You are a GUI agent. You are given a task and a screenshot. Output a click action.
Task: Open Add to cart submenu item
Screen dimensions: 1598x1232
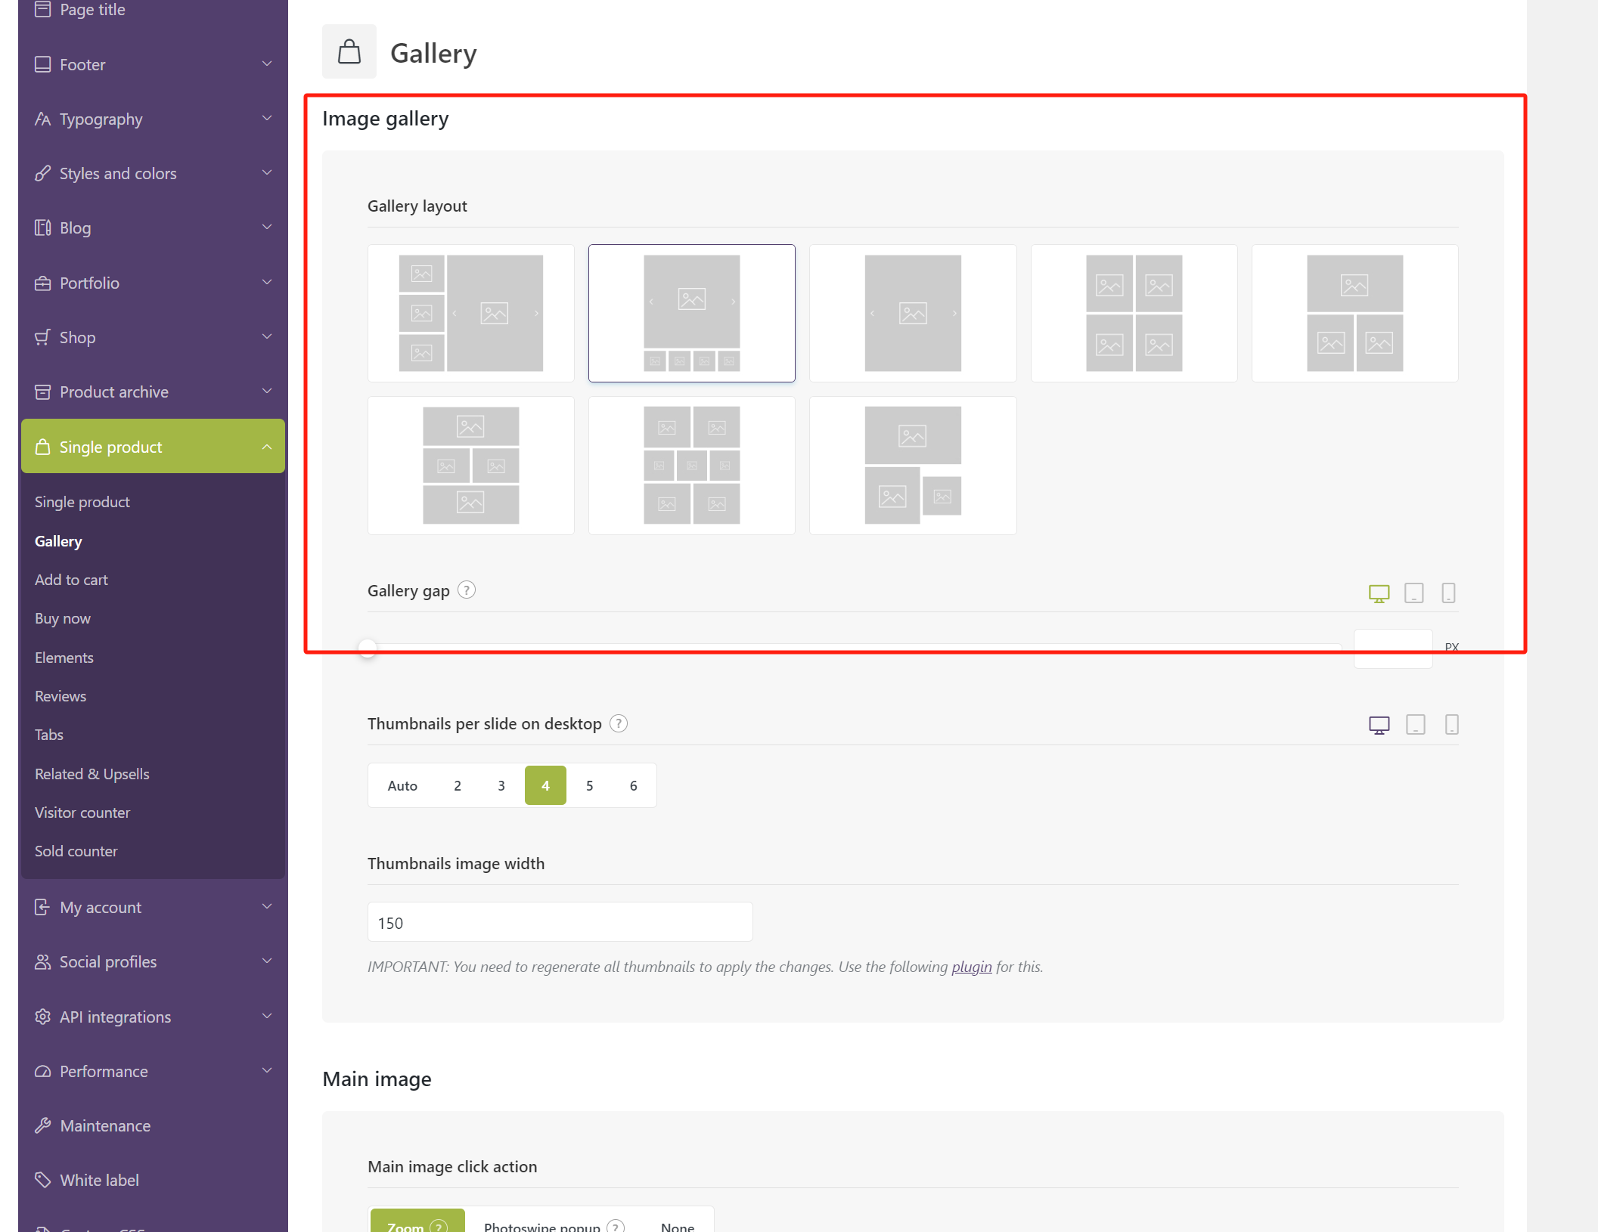pyautogui.click(x=71, y=580)
